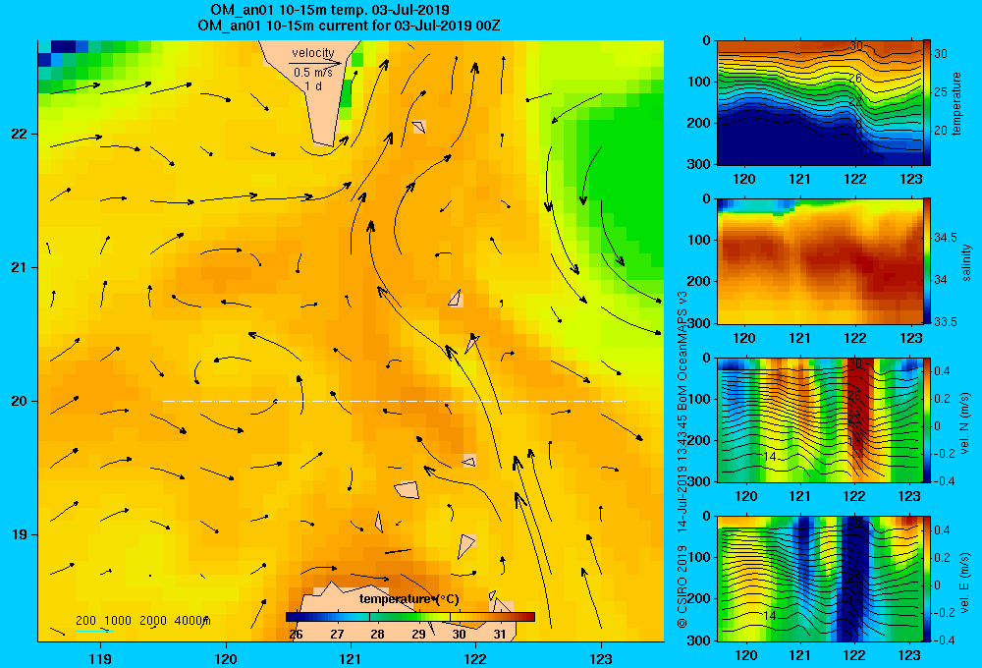Click the '25' tick on the temperature section color bar
Screen dimensions: 982x668
[941, 92]
